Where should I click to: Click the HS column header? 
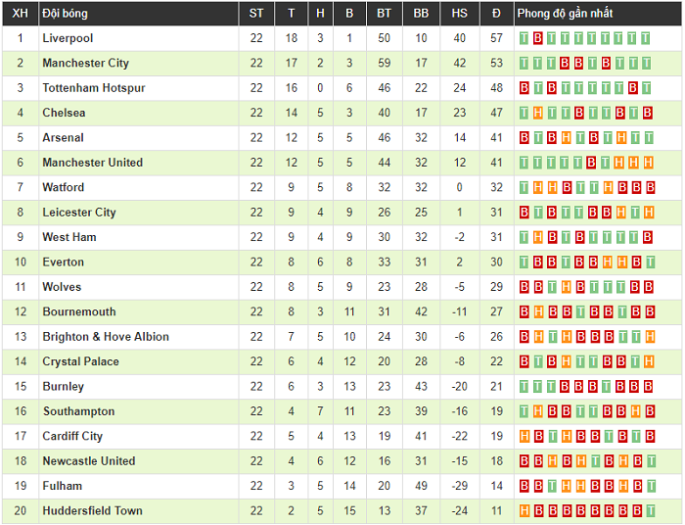(x=459, y=13)
